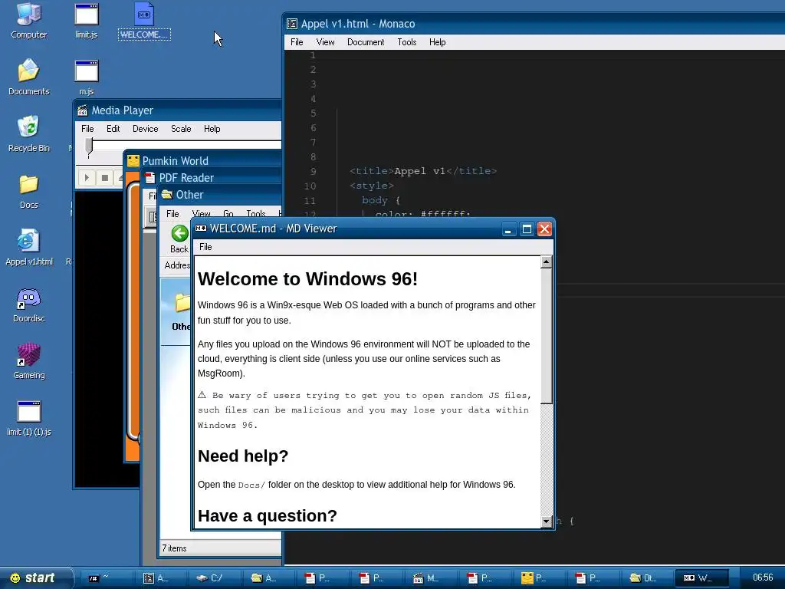Click the MD Viewer scrollbar down arrow
Image resolution: width=785 pixels, height=589 pixels.
[546, 522]
